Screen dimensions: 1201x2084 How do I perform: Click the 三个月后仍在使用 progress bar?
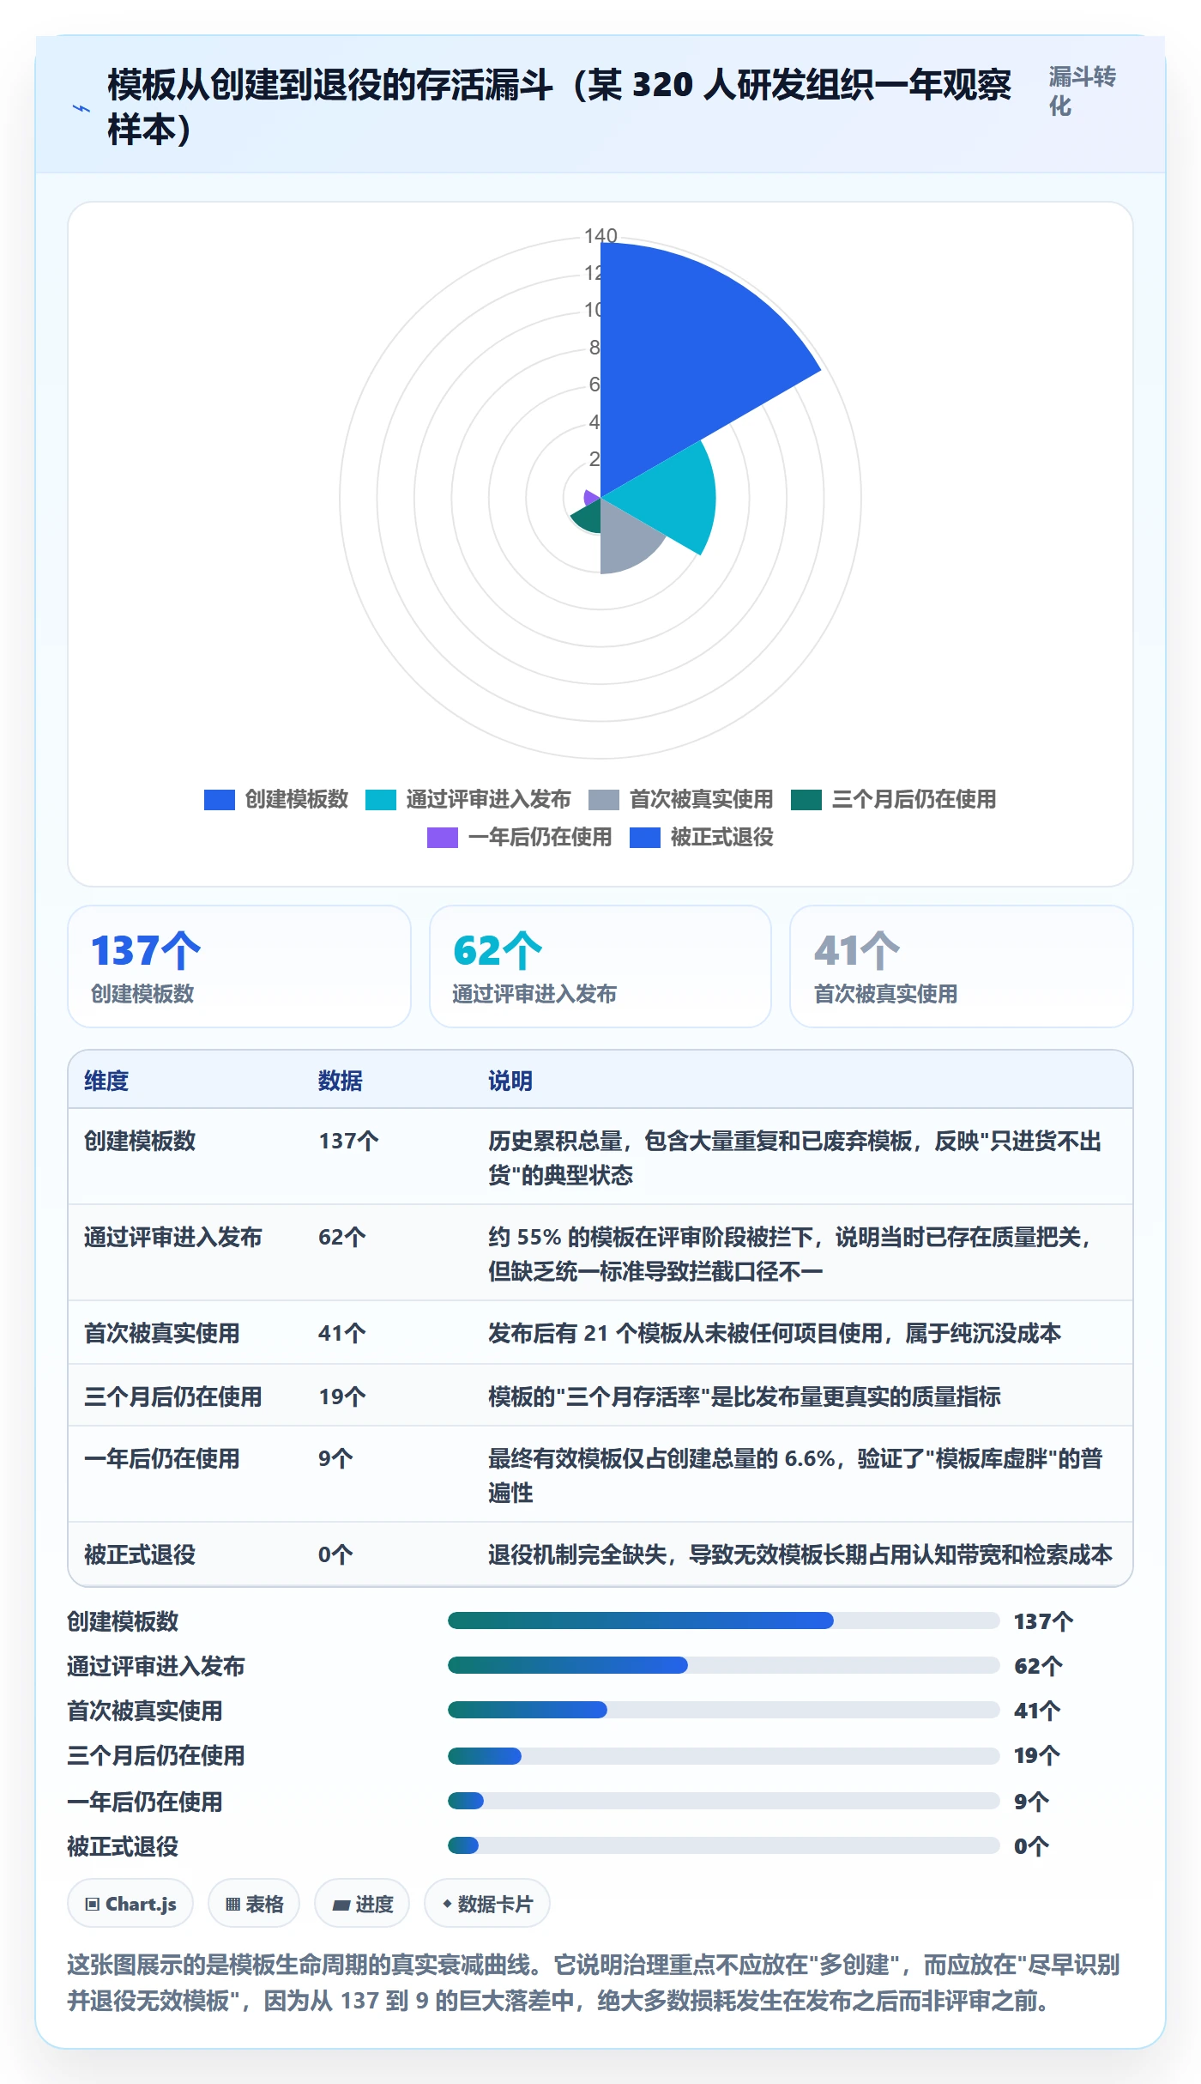coord(724,1756)
